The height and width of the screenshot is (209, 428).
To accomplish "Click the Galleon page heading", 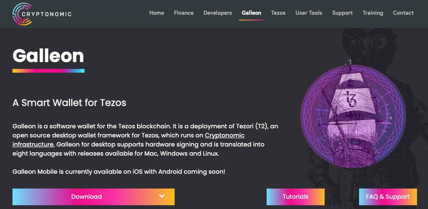I will coord(48,56).
